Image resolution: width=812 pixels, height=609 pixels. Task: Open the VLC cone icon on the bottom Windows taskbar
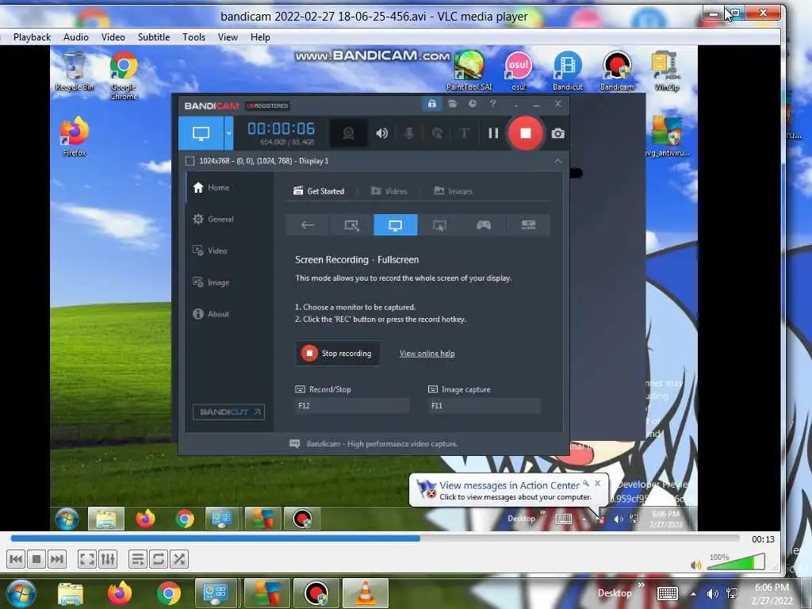366,593
